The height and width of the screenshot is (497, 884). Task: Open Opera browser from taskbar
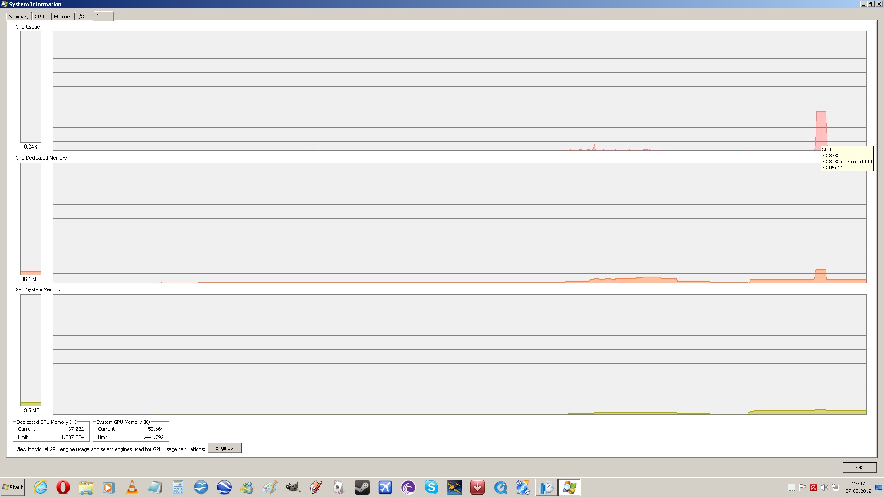coord(63,487)
